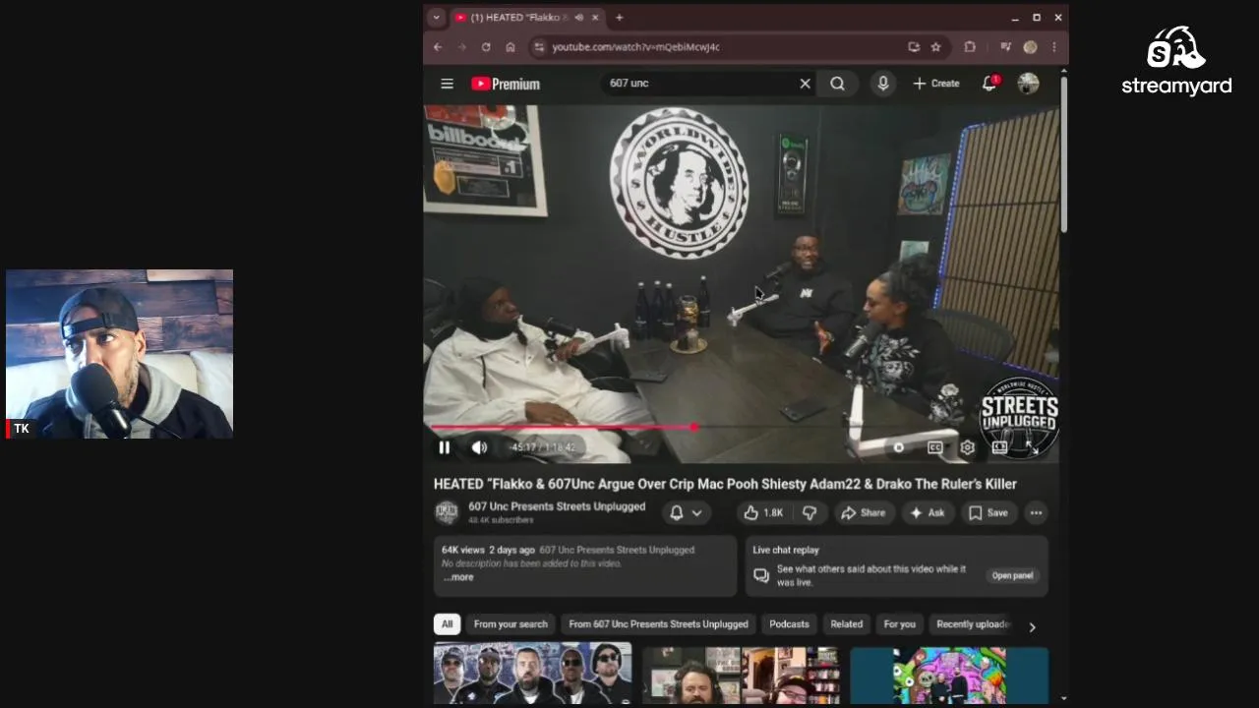Viewport: 1259px width, 708px height.
Task: Open the YouTube guide hamburger menu
Action: tap(447, 84)
